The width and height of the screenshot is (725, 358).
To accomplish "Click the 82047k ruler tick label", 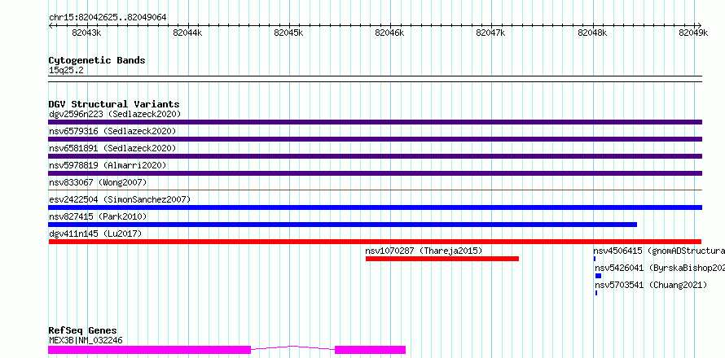I will [x=490, y=33].
